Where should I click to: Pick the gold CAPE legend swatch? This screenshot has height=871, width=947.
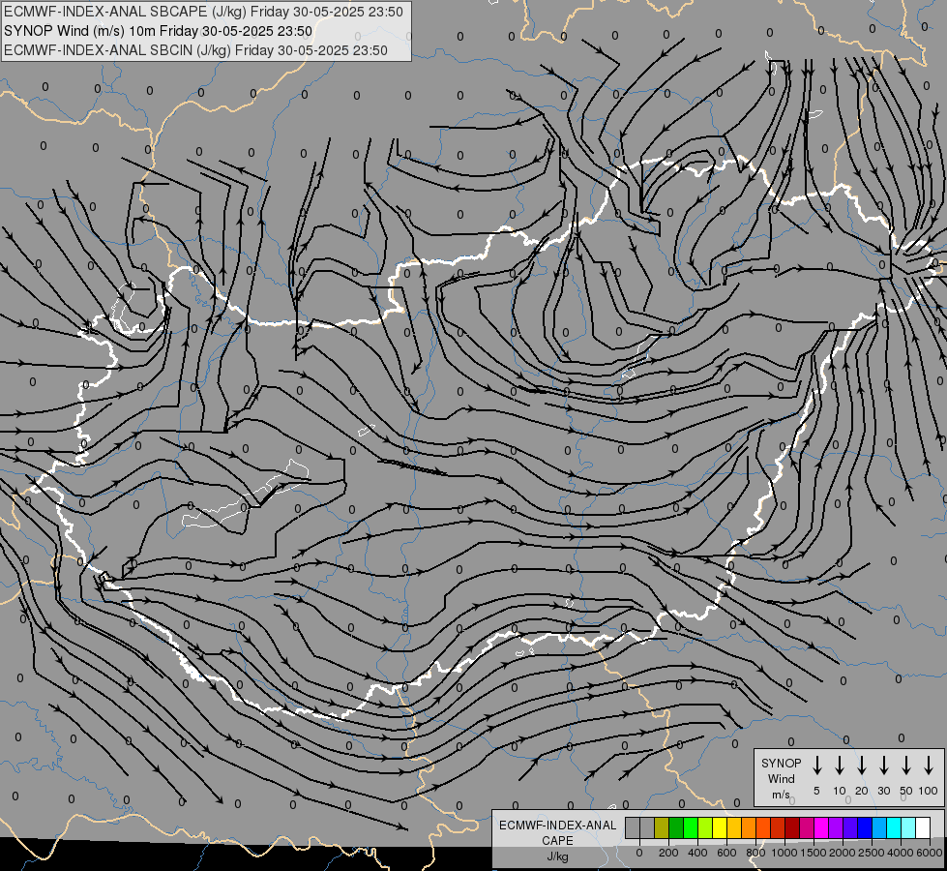click(x=734, y=827)
